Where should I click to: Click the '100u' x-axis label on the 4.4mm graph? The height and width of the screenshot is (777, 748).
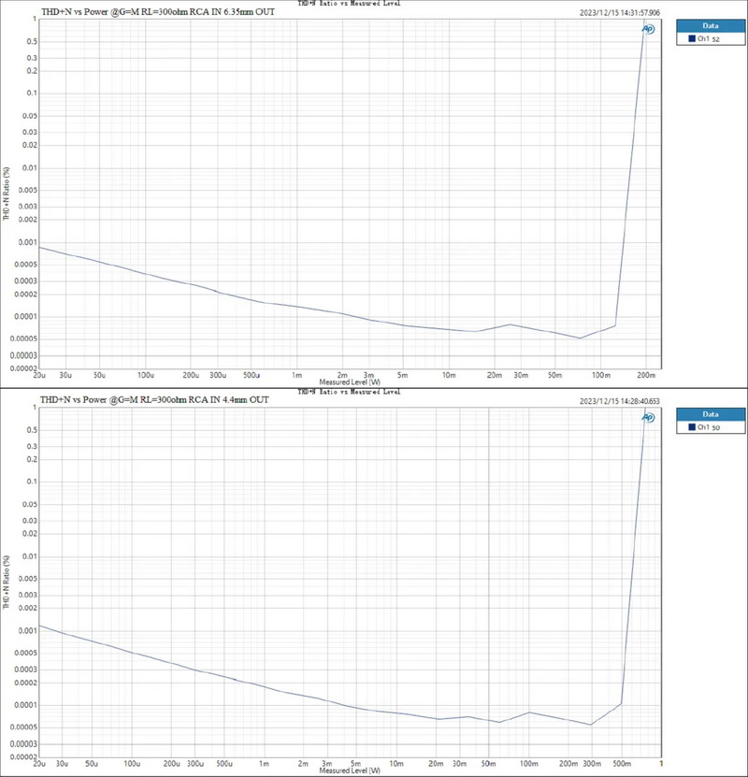132,764
